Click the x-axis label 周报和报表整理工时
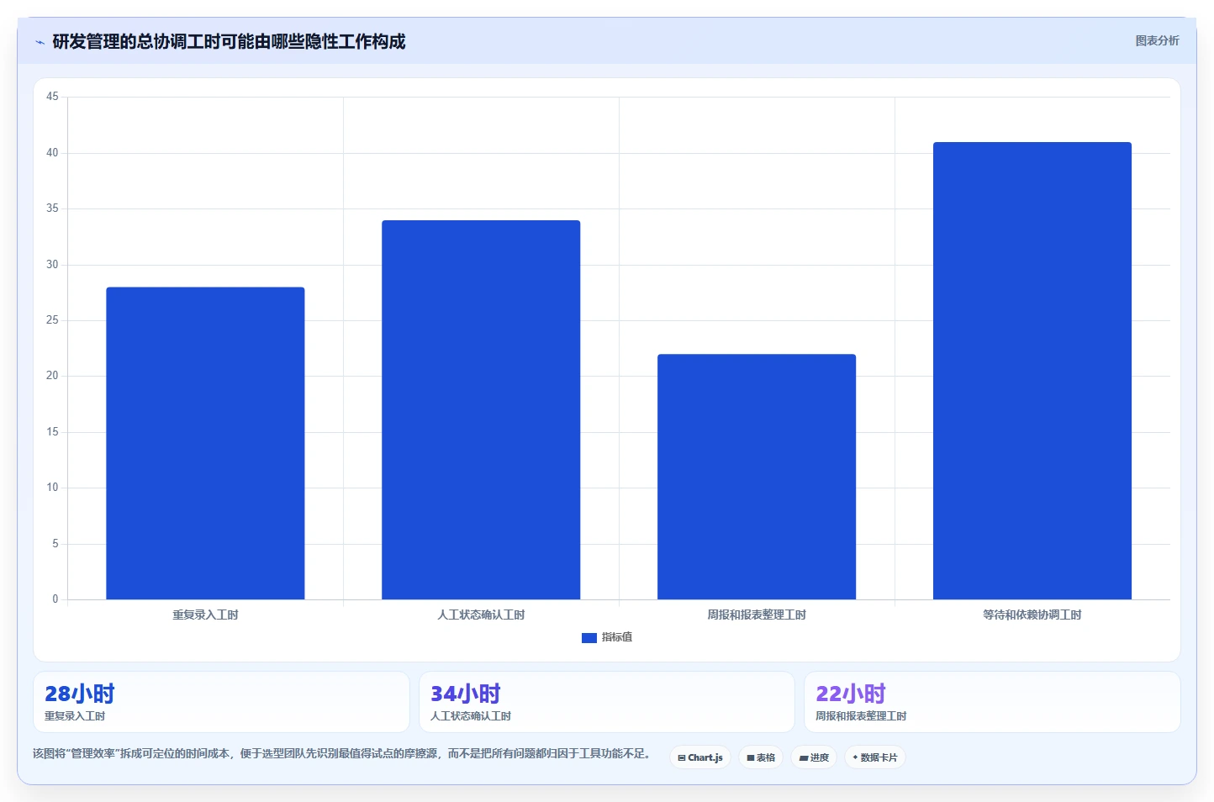1214x802 pixels. (757, 615)
